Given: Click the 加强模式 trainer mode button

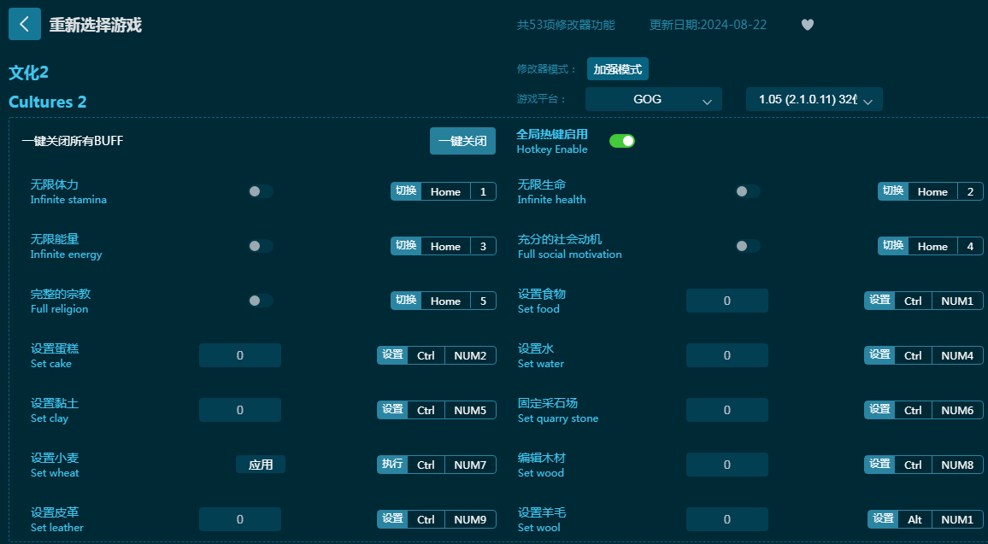Looking at the screenshot, I should (618, 69).
